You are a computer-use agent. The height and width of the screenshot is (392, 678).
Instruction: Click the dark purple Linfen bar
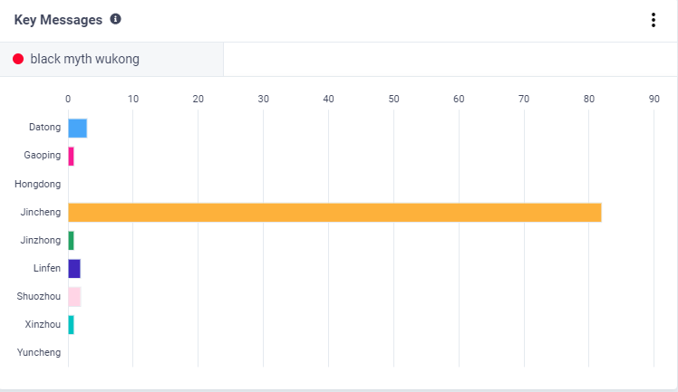click(74, 268)
